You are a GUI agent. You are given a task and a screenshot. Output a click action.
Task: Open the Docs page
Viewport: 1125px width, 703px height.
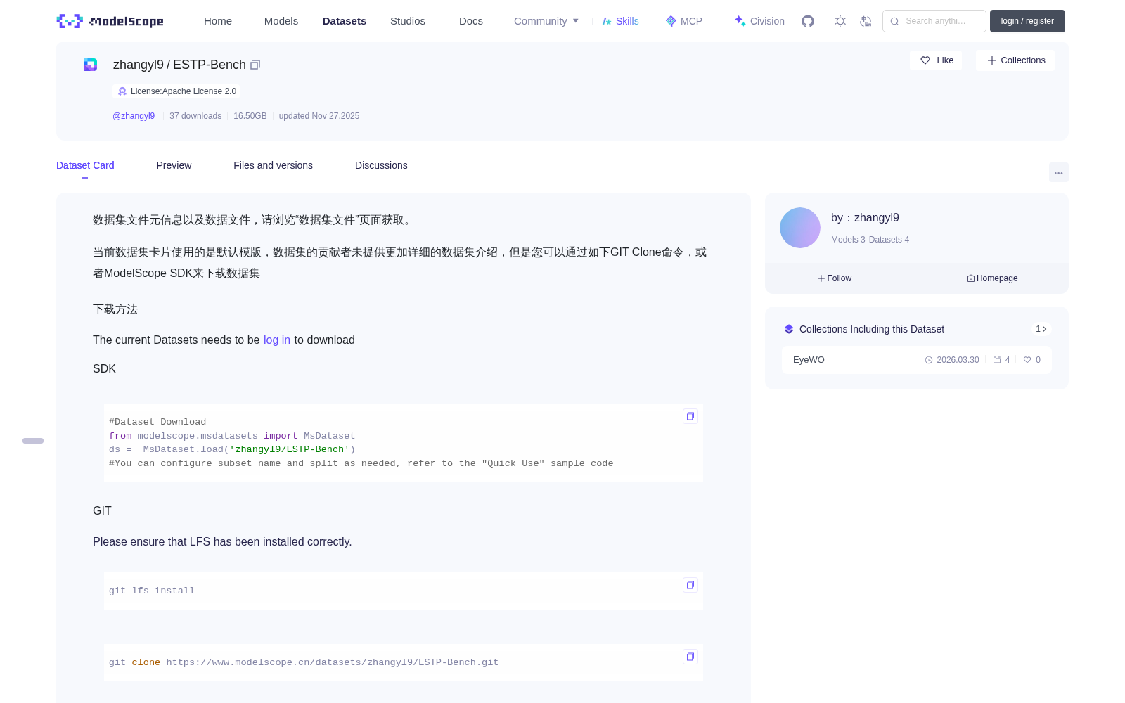click(471, 21)
